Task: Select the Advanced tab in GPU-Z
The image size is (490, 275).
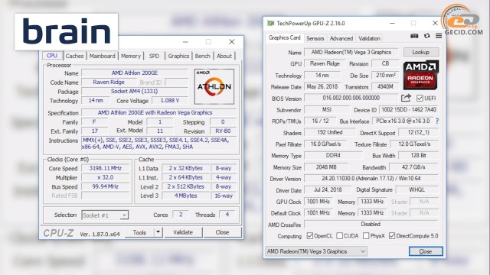Action: click(341, 38)
